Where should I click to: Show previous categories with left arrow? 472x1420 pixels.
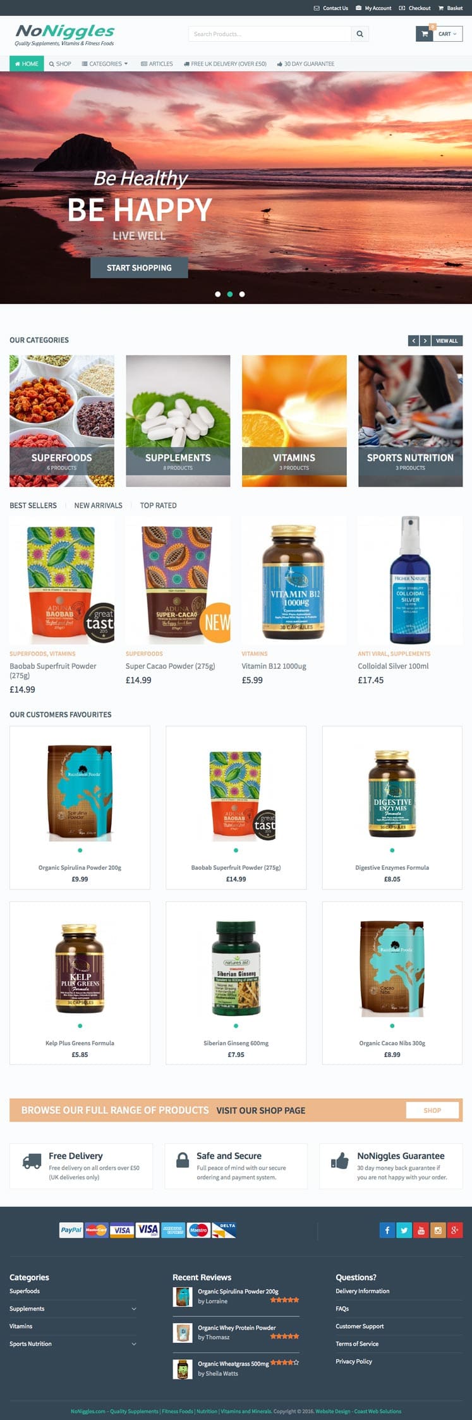click(414, 341)
